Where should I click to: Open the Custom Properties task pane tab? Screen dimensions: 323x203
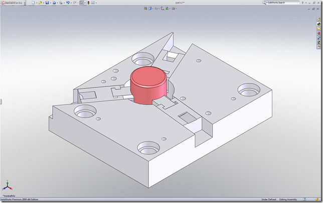tap(318, 47)
